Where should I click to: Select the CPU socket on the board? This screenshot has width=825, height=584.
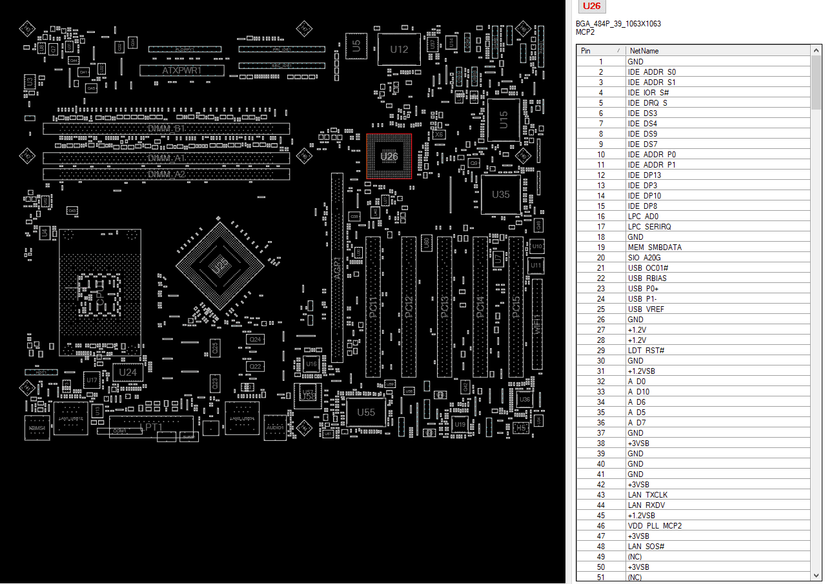click(100, 293)
